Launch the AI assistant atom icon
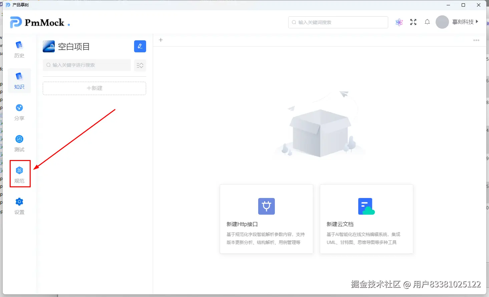 click(x=399, y=22)
